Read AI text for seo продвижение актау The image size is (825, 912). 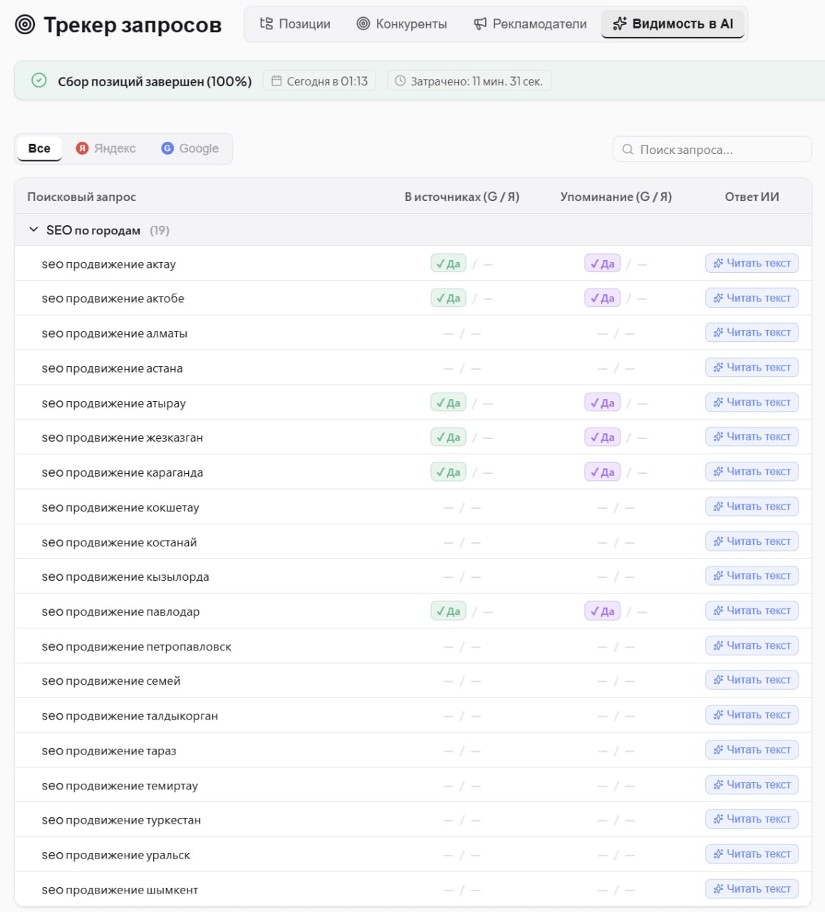point(752,263)
